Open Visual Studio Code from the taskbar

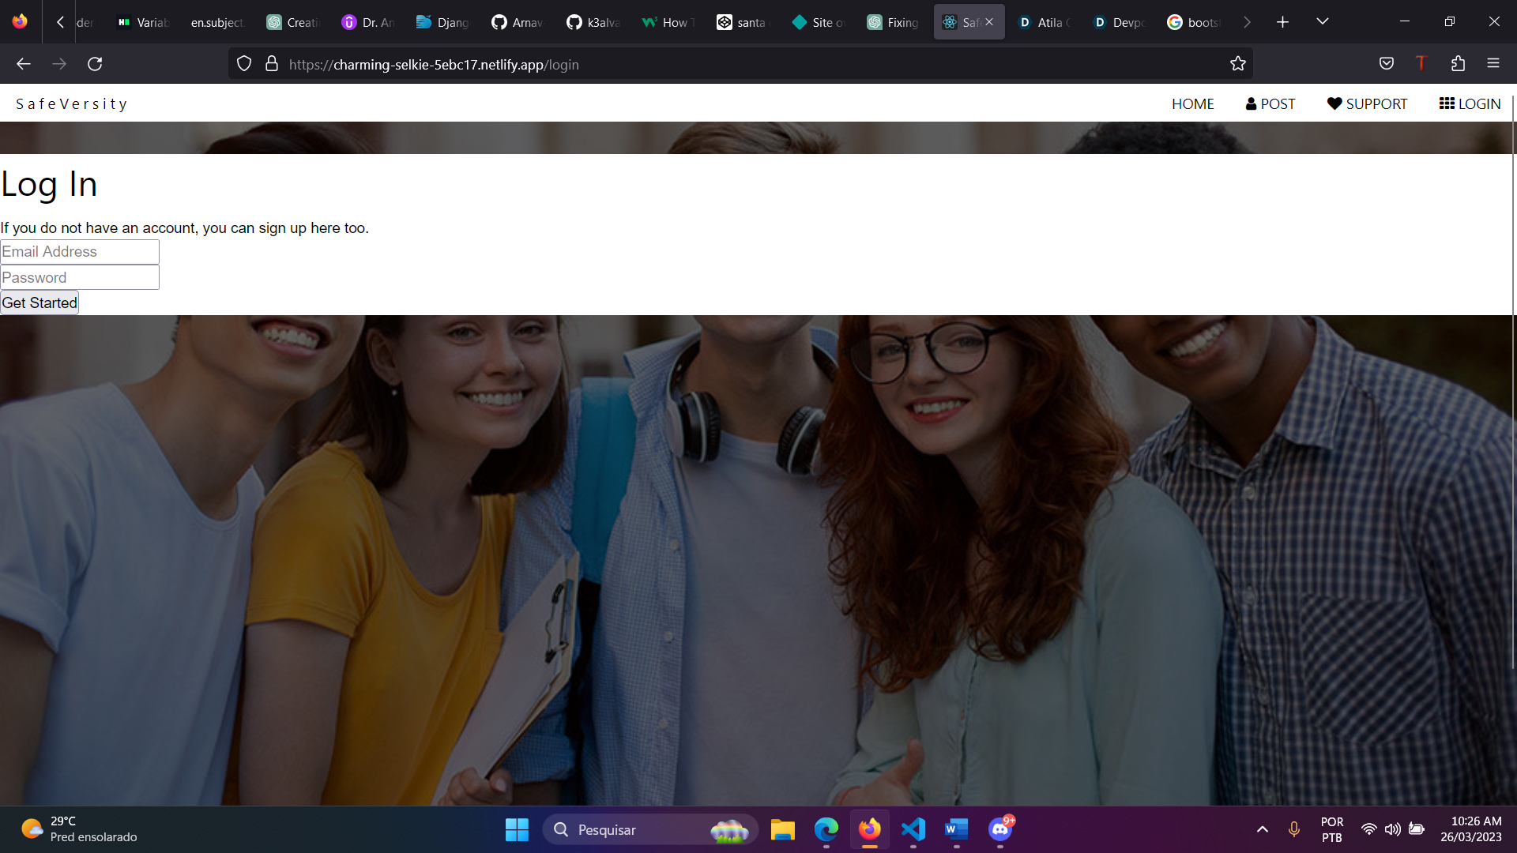913,829
